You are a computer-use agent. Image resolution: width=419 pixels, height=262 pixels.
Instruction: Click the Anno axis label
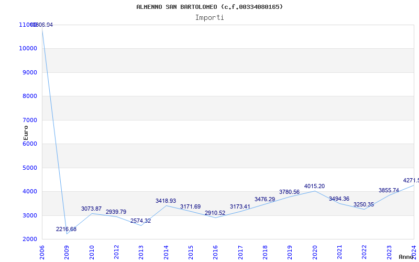tap(406, 257)
